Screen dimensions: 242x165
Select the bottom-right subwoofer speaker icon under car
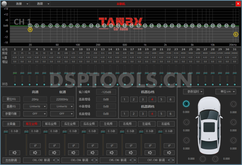[x=215, y=159]
